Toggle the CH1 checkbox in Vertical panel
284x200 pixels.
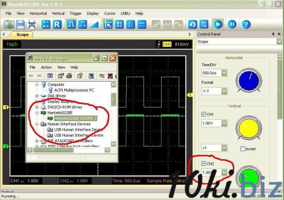[203, 115]
